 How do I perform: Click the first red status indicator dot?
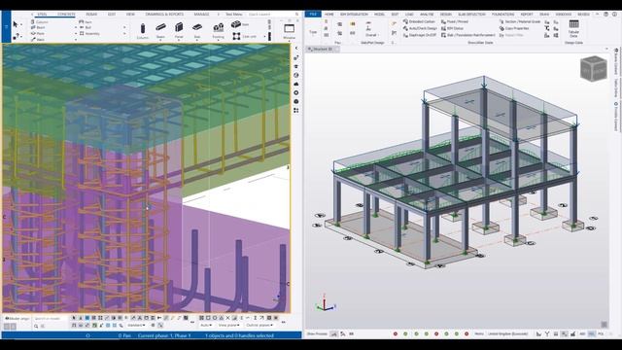[x=396, y=334]
